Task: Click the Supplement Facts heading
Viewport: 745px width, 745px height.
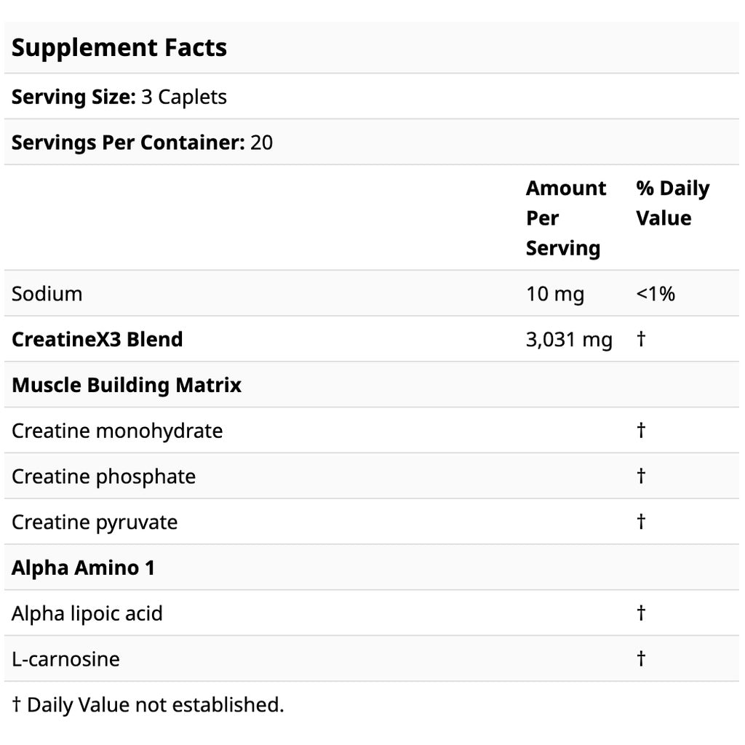Action: click(x=119, y=48)
